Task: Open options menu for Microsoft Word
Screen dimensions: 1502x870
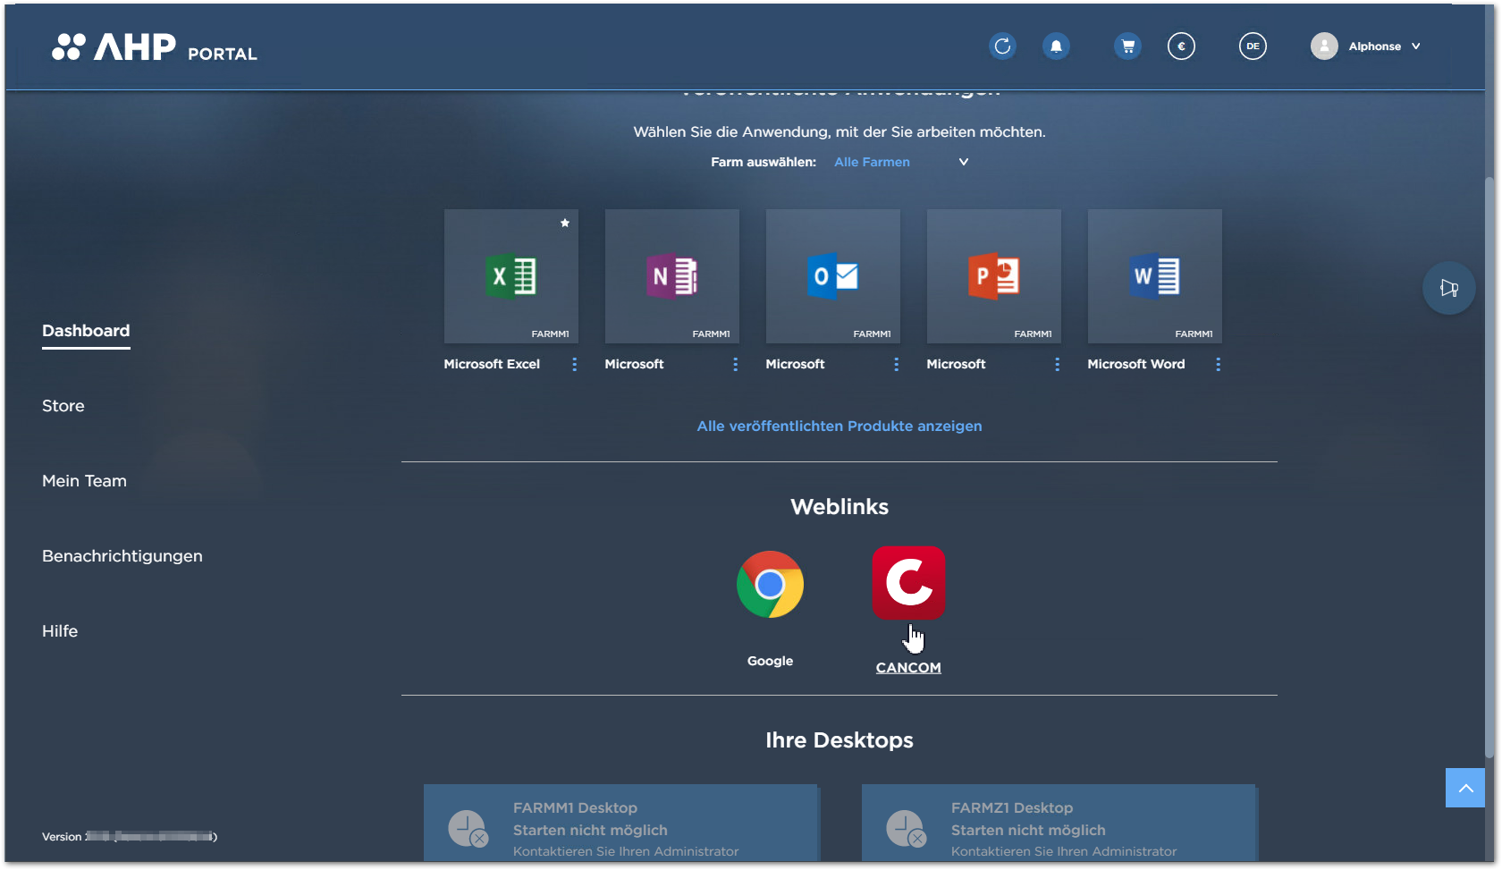Action: (1218, 364)
